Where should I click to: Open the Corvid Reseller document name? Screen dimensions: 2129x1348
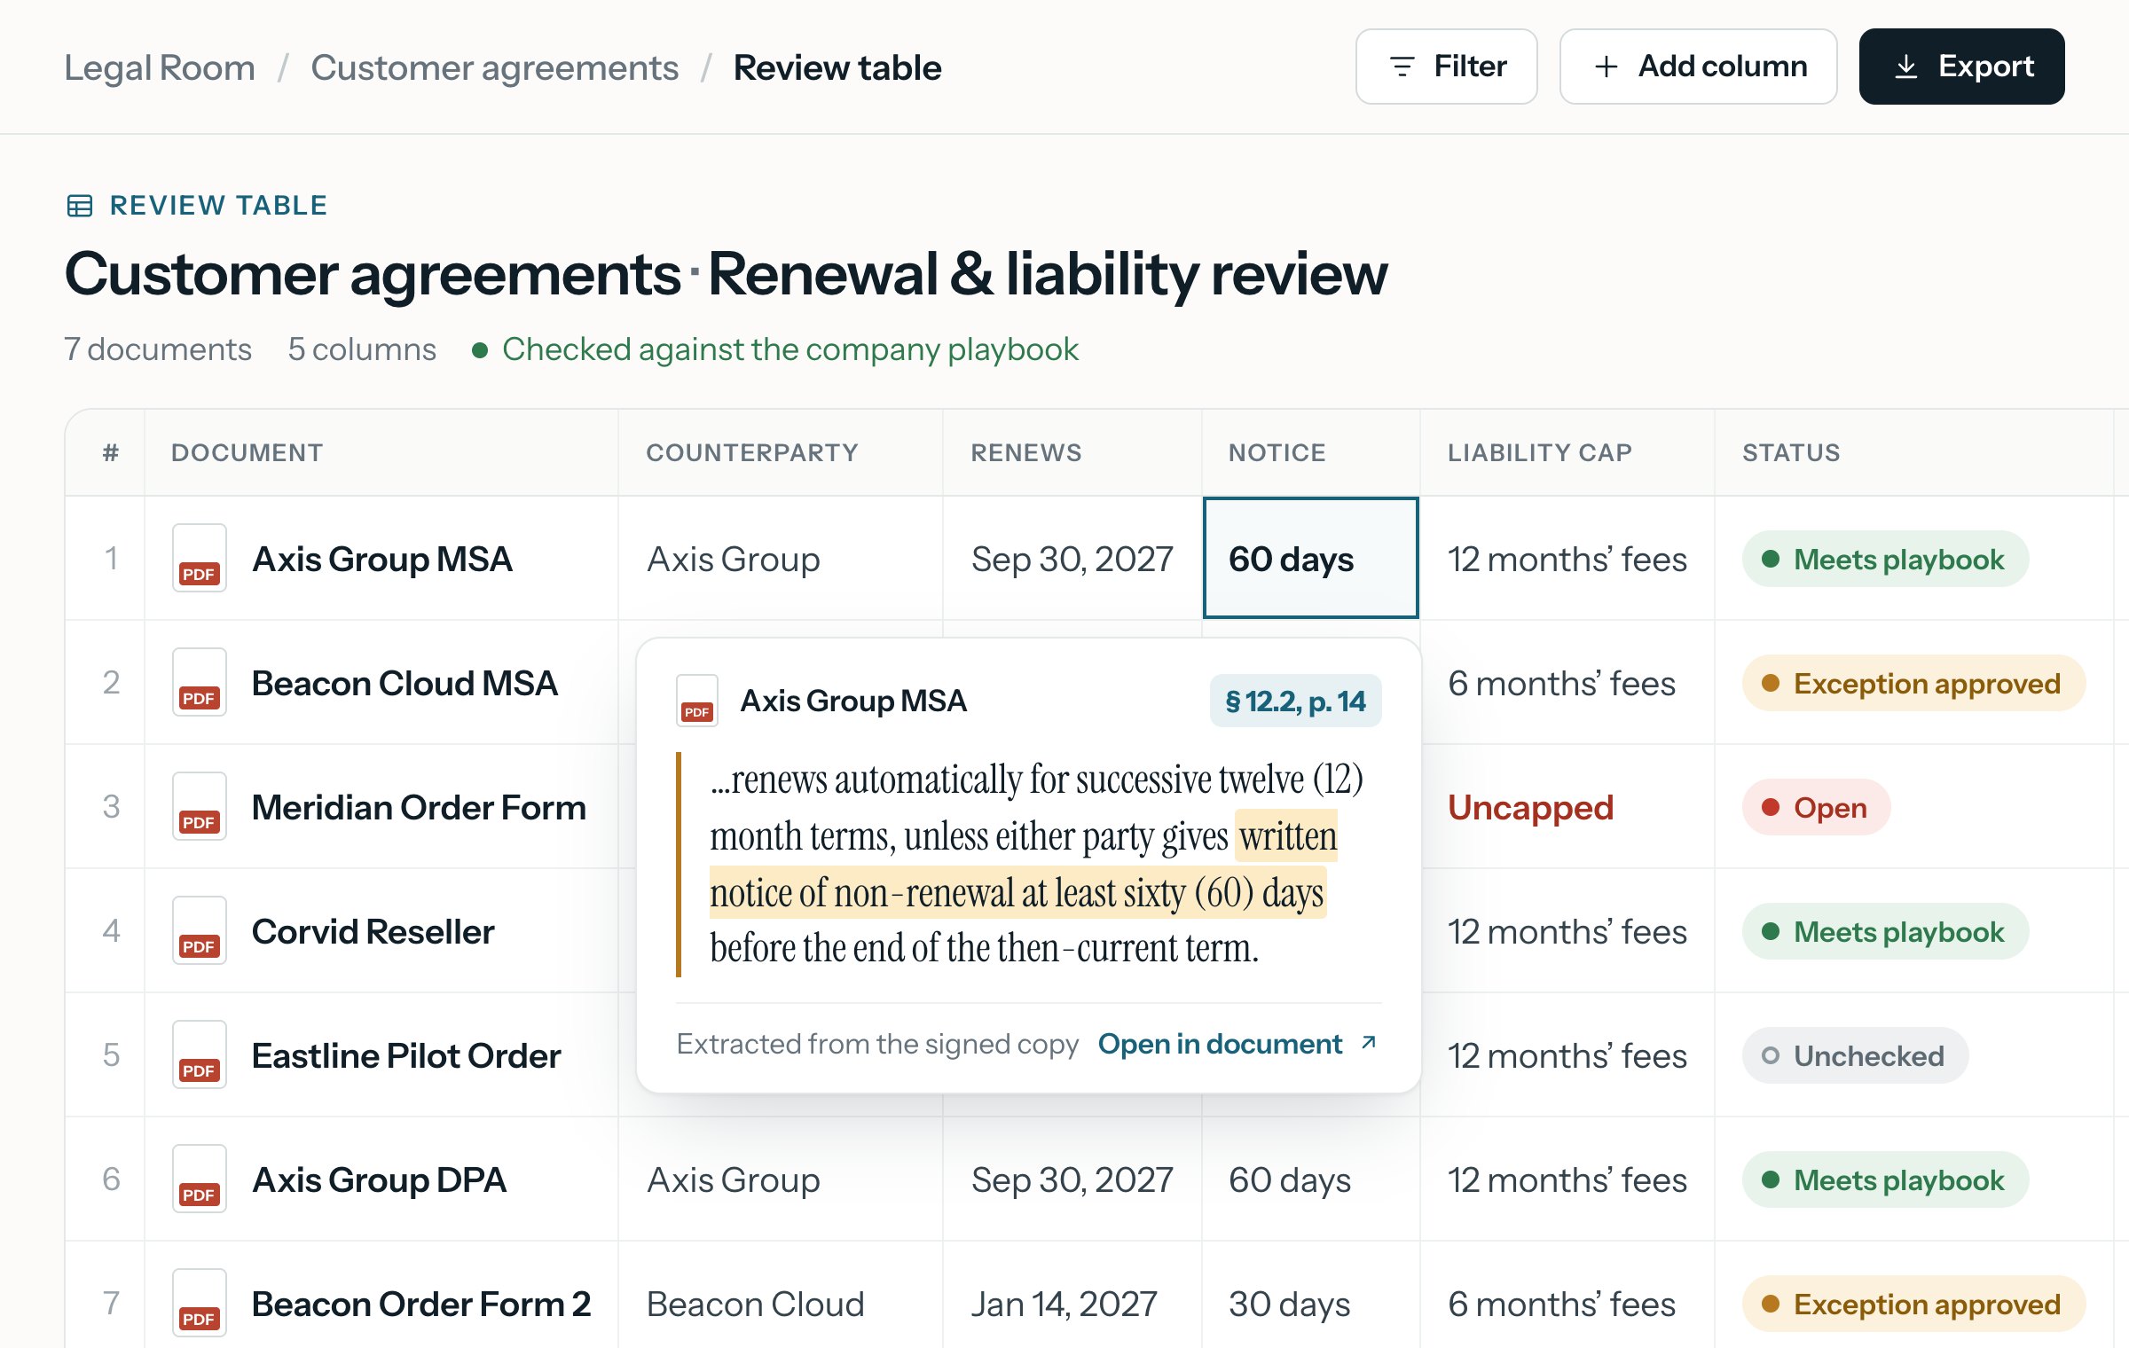[373, 932]
